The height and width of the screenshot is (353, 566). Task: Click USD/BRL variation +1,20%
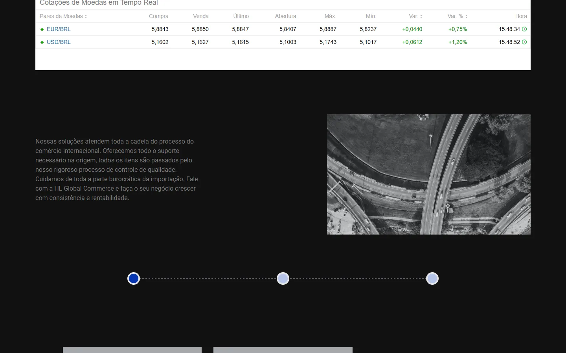pos(458,42)
